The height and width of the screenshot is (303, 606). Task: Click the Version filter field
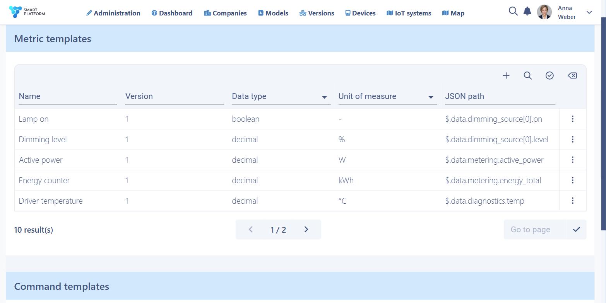(175, 97)
